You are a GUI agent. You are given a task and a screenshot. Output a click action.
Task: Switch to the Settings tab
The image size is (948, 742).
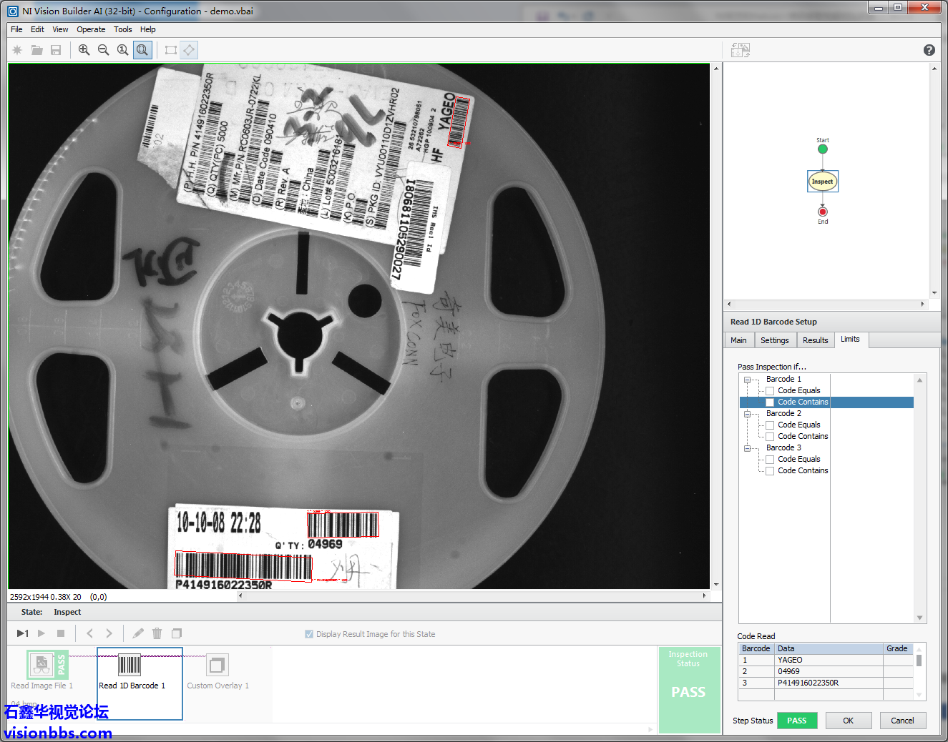point(774,340)
